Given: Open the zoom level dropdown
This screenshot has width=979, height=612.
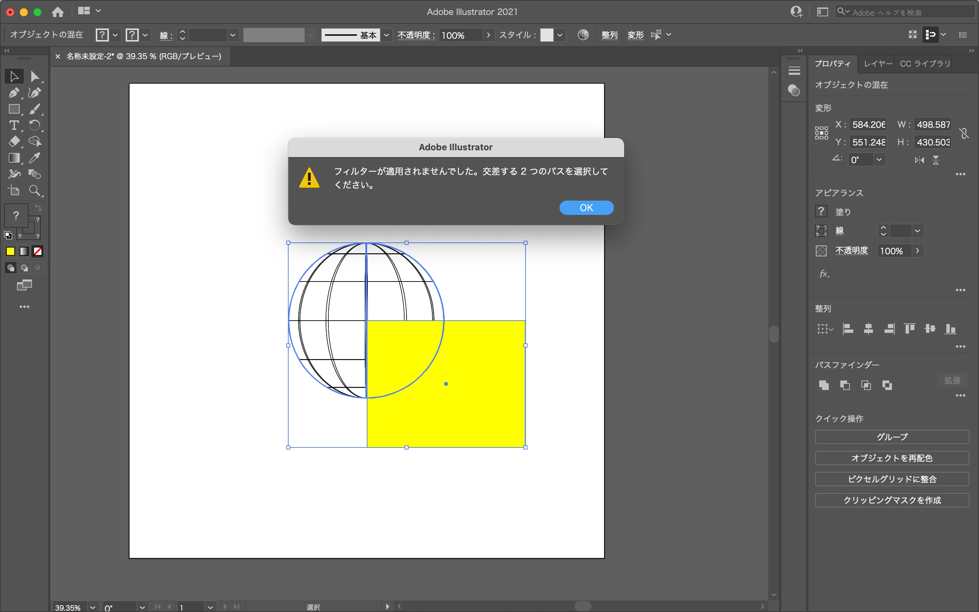Looking at the screenshot, I should (93, 607).
